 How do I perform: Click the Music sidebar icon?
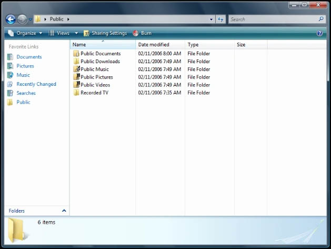coord(10,75)
